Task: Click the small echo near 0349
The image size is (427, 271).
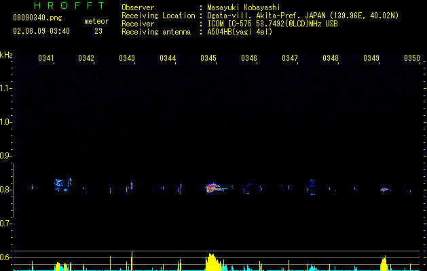Action: click(385, 189)
